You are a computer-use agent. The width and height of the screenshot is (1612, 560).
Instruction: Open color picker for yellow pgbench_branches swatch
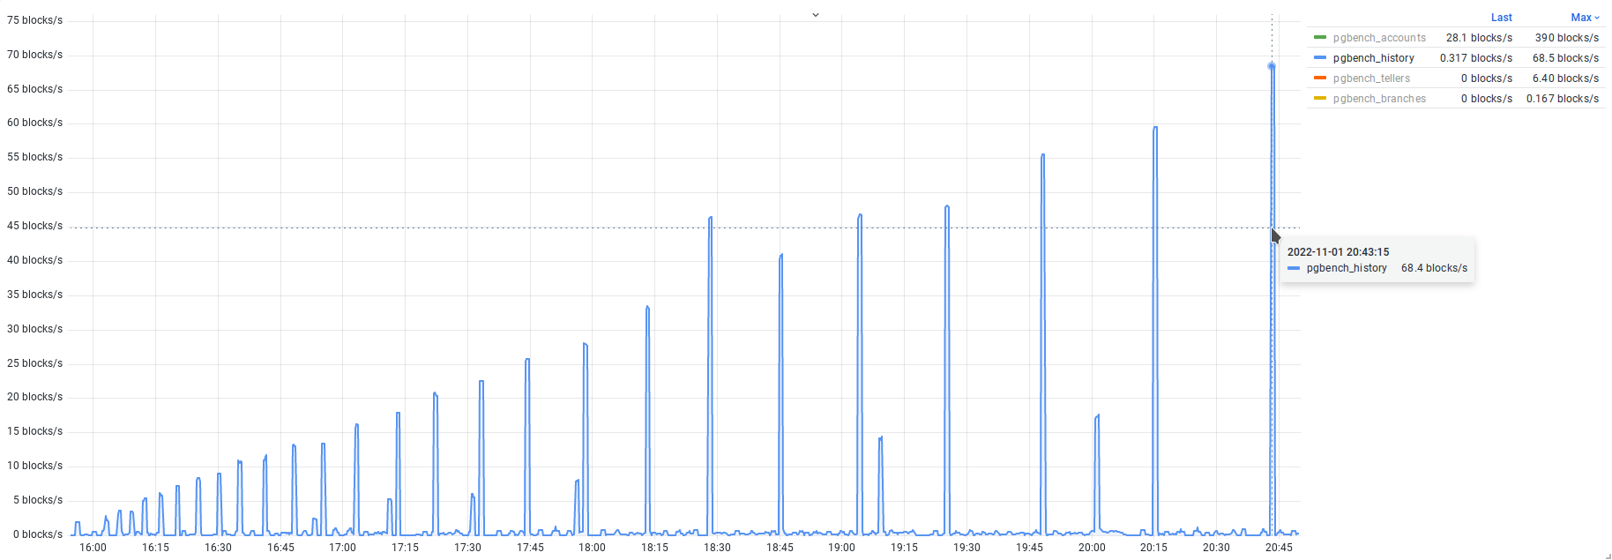tap(1320, 98)
